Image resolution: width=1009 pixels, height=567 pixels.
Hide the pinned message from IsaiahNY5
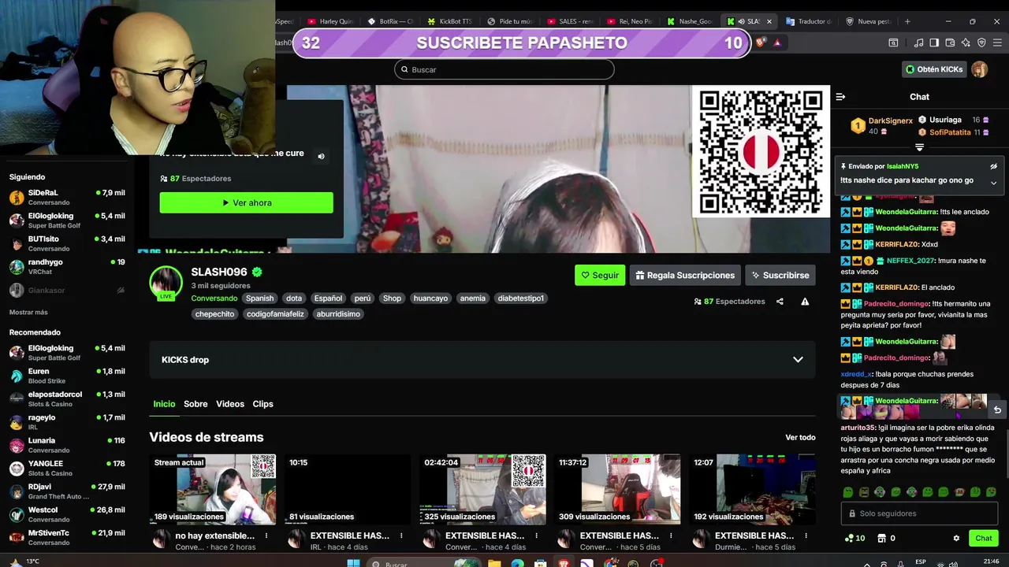tap(993, 166)
